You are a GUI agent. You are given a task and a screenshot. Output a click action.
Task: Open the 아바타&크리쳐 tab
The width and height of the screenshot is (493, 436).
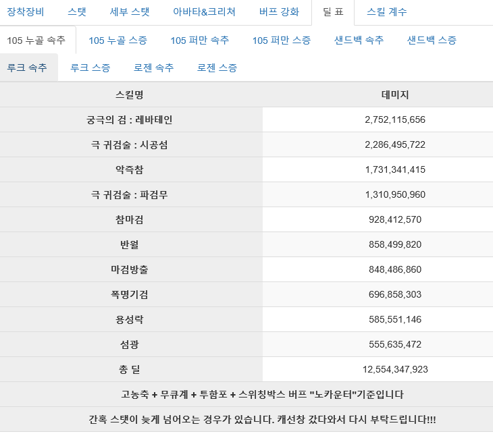tap(204, 12)
